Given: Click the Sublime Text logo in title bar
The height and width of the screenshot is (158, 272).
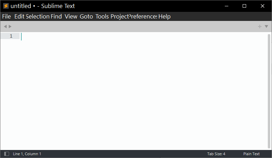Looking at the screenshot, I should click(x=6, y=6).
